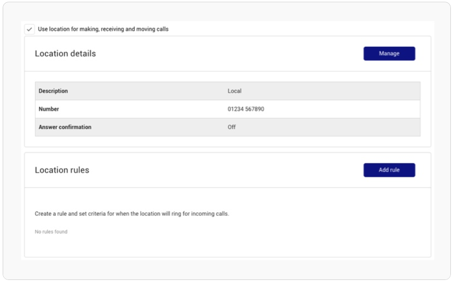Click the word 'details' in Location details
Viewport: 454px width, 284px height.
pyautogui.click(x=83, y=54)
